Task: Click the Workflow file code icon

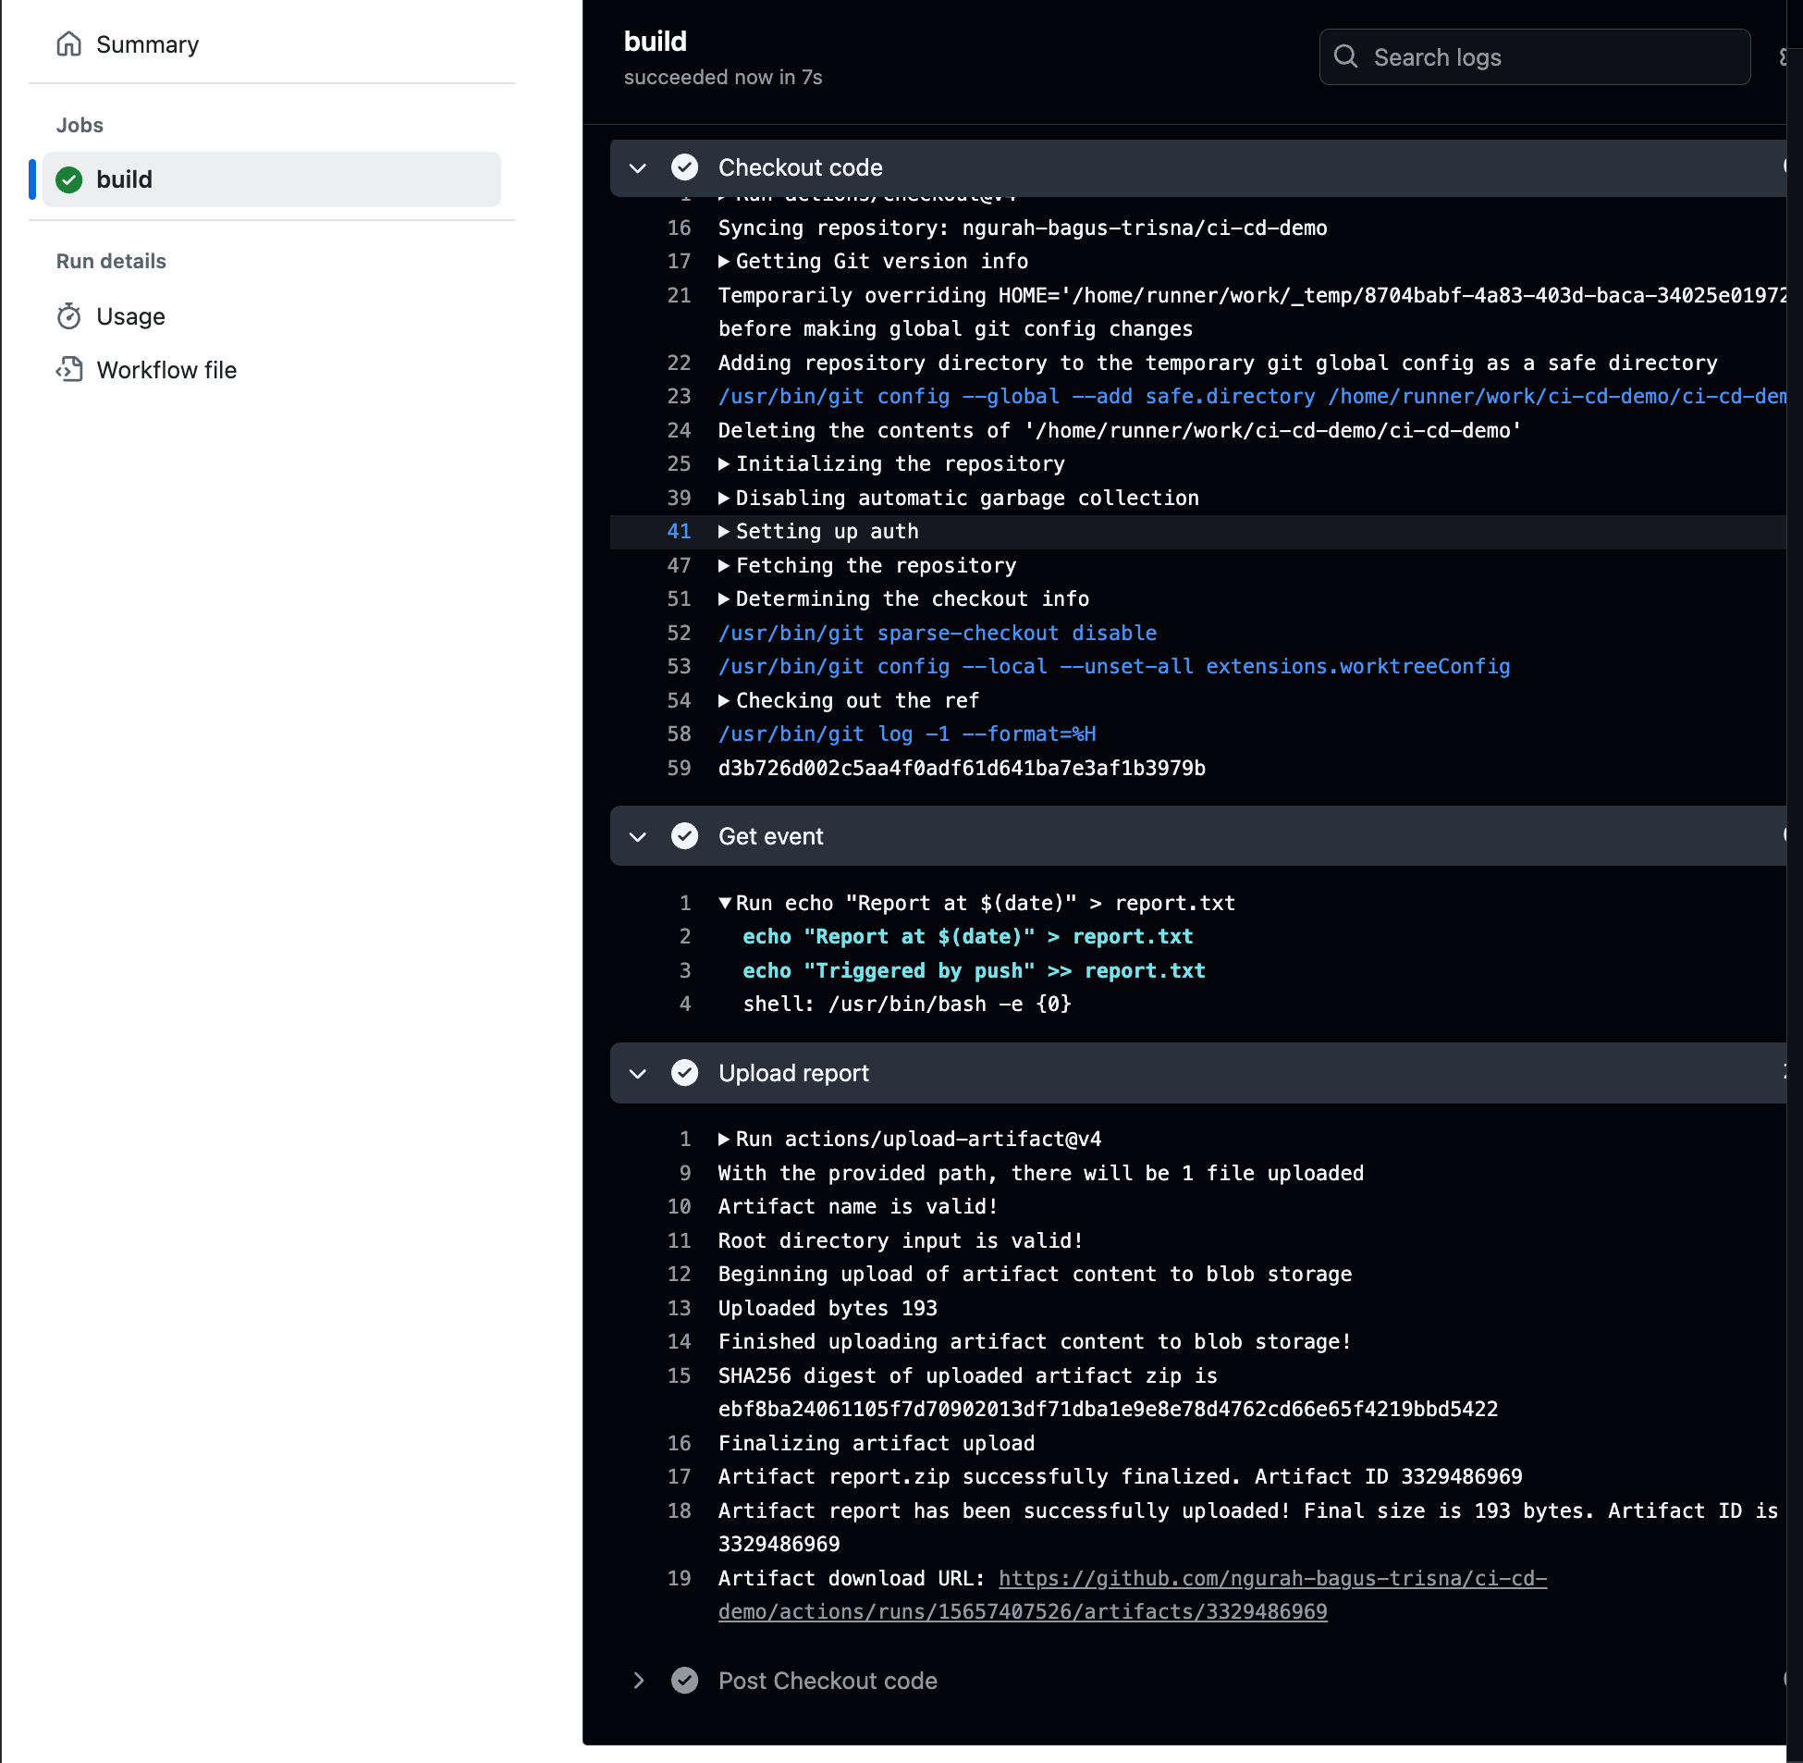Action: click(x=68, y=370)
